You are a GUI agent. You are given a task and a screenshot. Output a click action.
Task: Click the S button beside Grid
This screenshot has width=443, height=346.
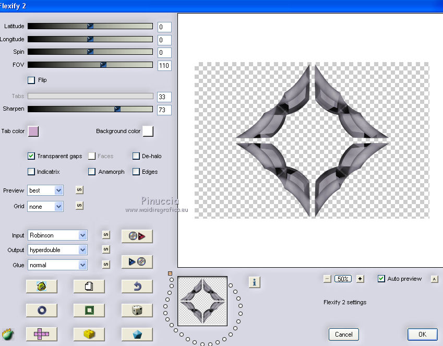click(79, 206)
